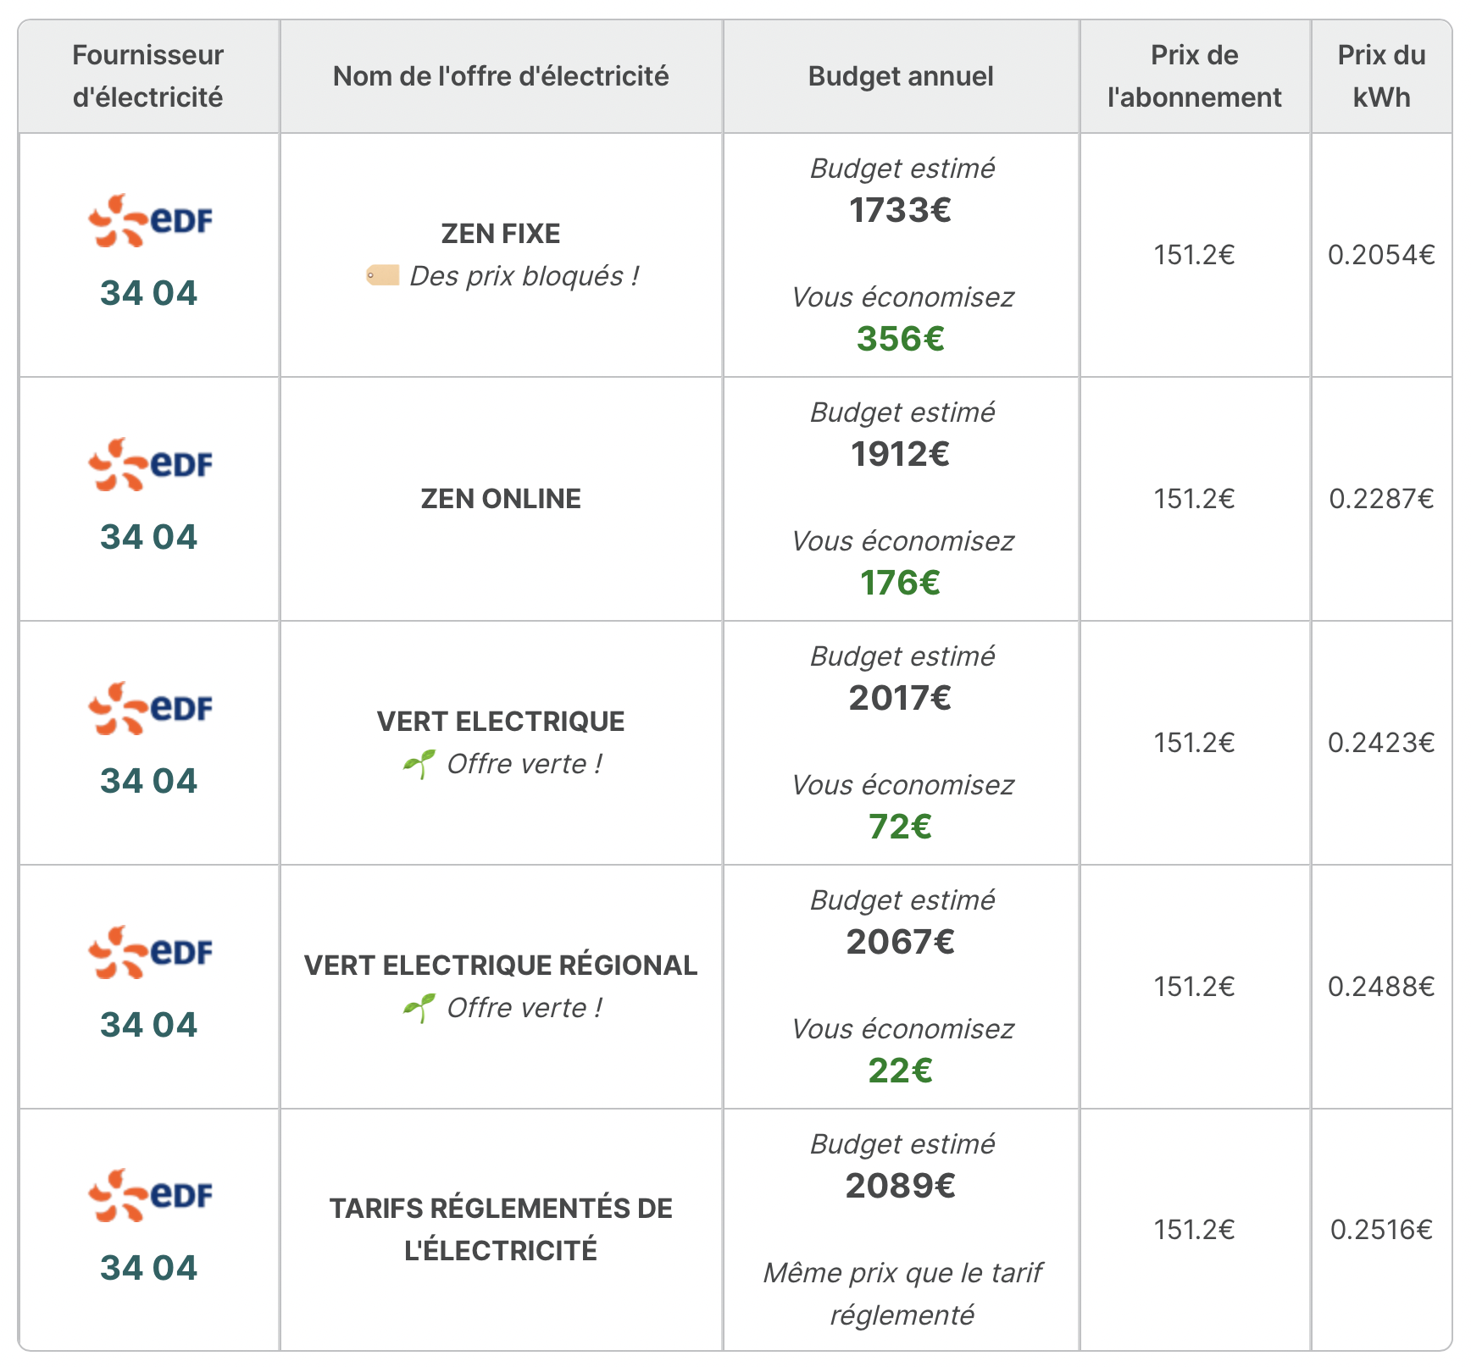Screen dimensions: 1471x1367
Task: Click 'Vous économisez' in the ZEN FIXE row
Action: [902, 297]
